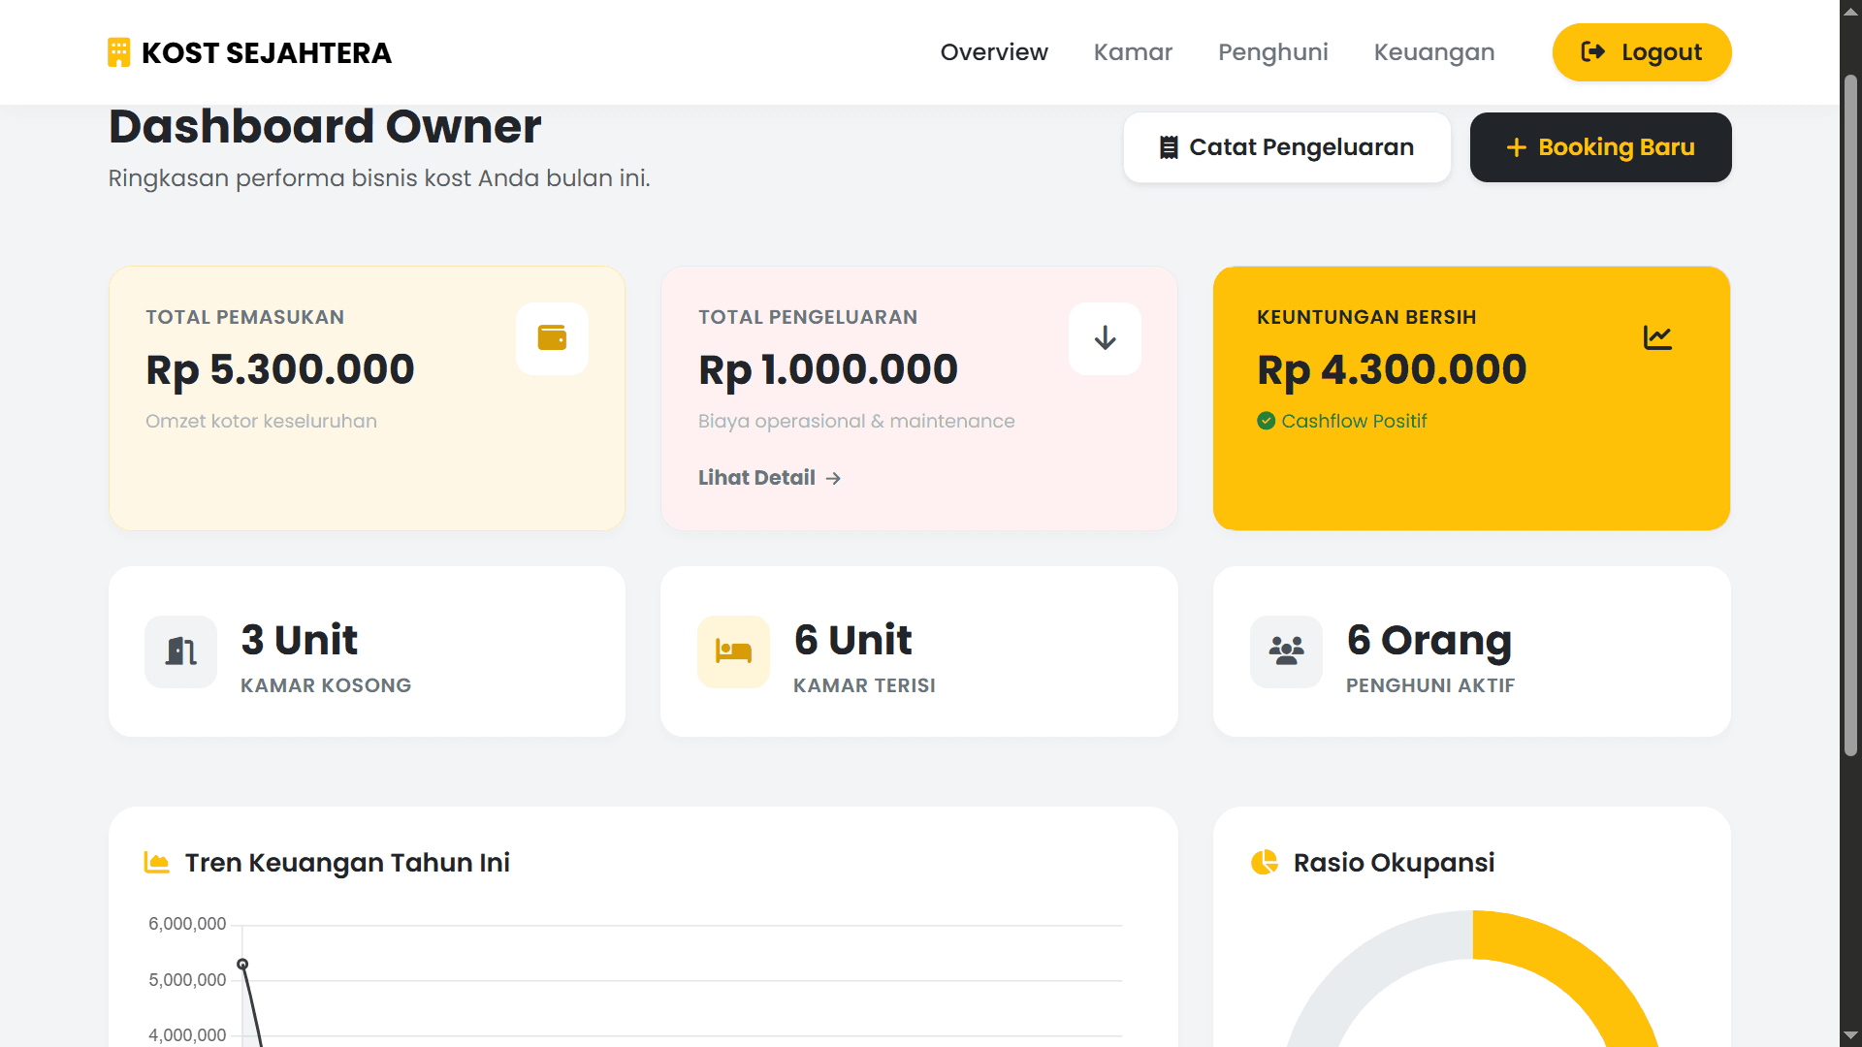Click the bar chart icon near Tren Keuangan
The width and height of the screenshot is (1862, 1047).
156,862
